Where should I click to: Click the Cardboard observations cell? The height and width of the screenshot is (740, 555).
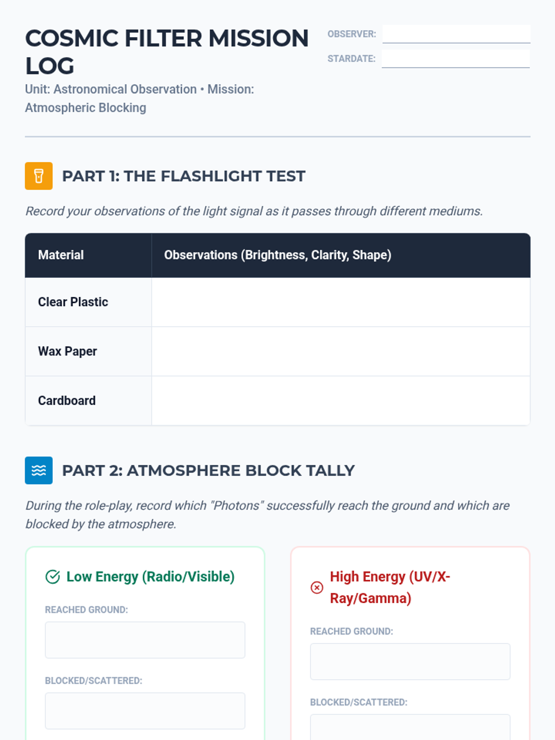pos(341,401)
